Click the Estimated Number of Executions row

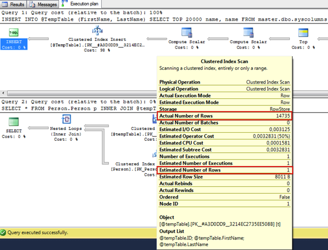coord(225,163)
